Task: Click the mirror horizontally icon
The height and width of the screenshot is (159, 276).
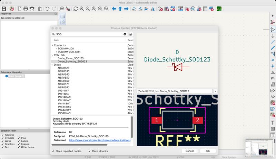Action: tap(152, 9)
